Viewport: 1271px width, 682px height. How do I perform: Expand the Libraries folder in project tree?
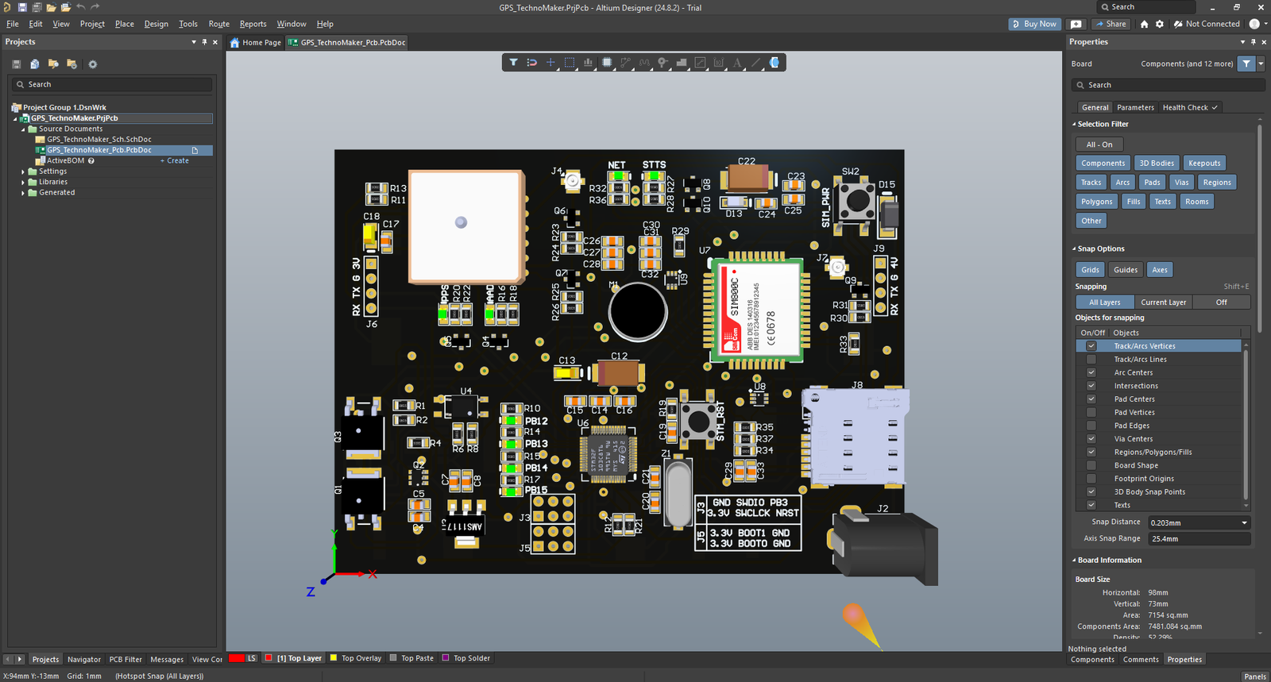pyautogui.click(x=23, y=182)
